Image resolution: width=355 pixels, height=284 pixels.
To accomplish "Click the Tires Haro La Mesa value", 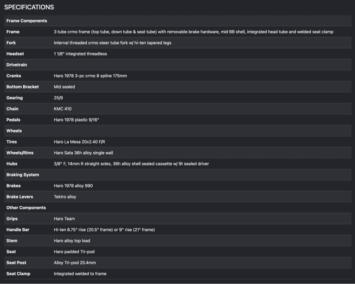I will point(80,142).
